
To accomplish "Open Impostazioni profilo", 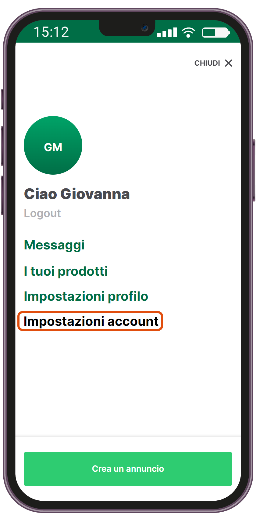I will pos(86,296).
